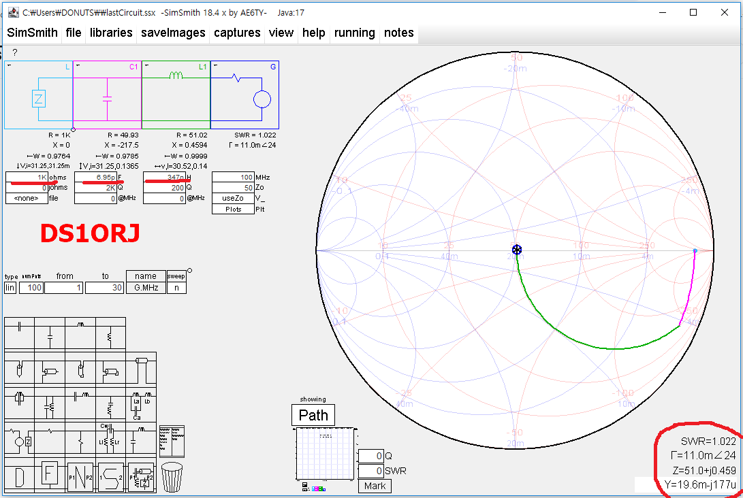This screenshot has height=498, width=743.
Task: Open the captures menu
Action: (237, 33)
